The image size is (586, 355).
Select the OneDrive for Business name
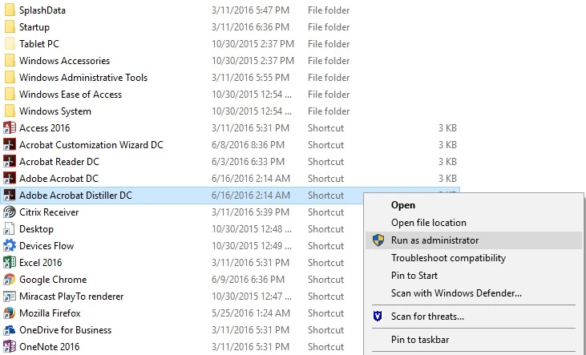(66, 330)
